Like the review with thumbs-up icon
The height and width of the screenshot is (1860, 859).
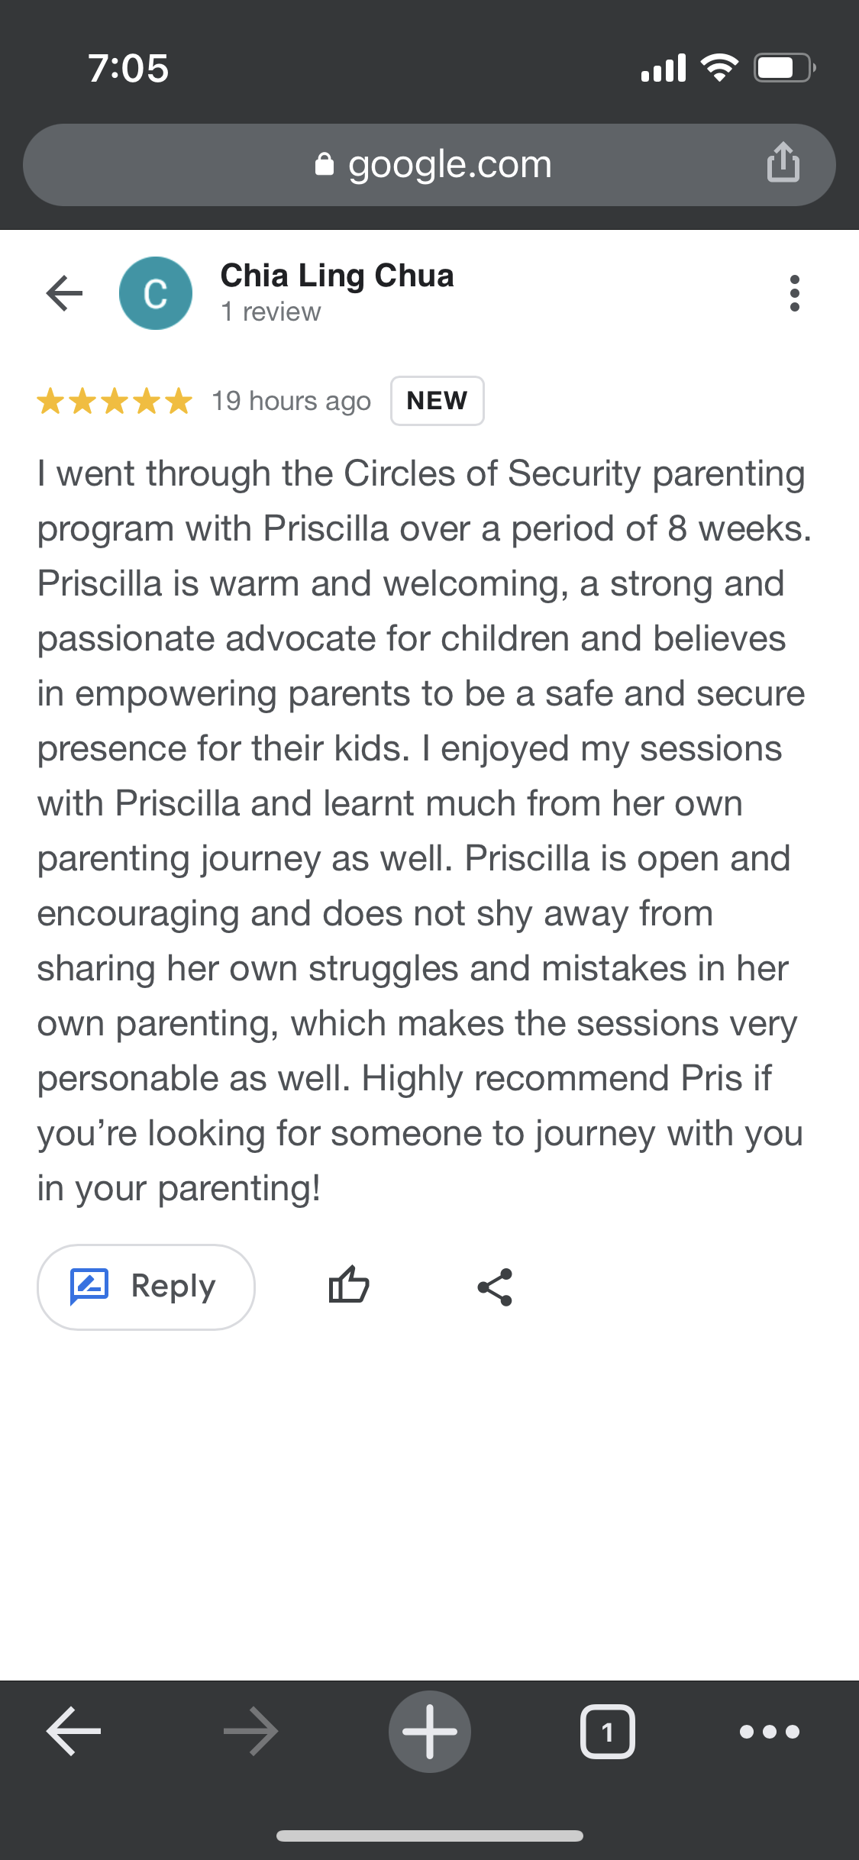pyautogui.click(x=349, y=1285)
